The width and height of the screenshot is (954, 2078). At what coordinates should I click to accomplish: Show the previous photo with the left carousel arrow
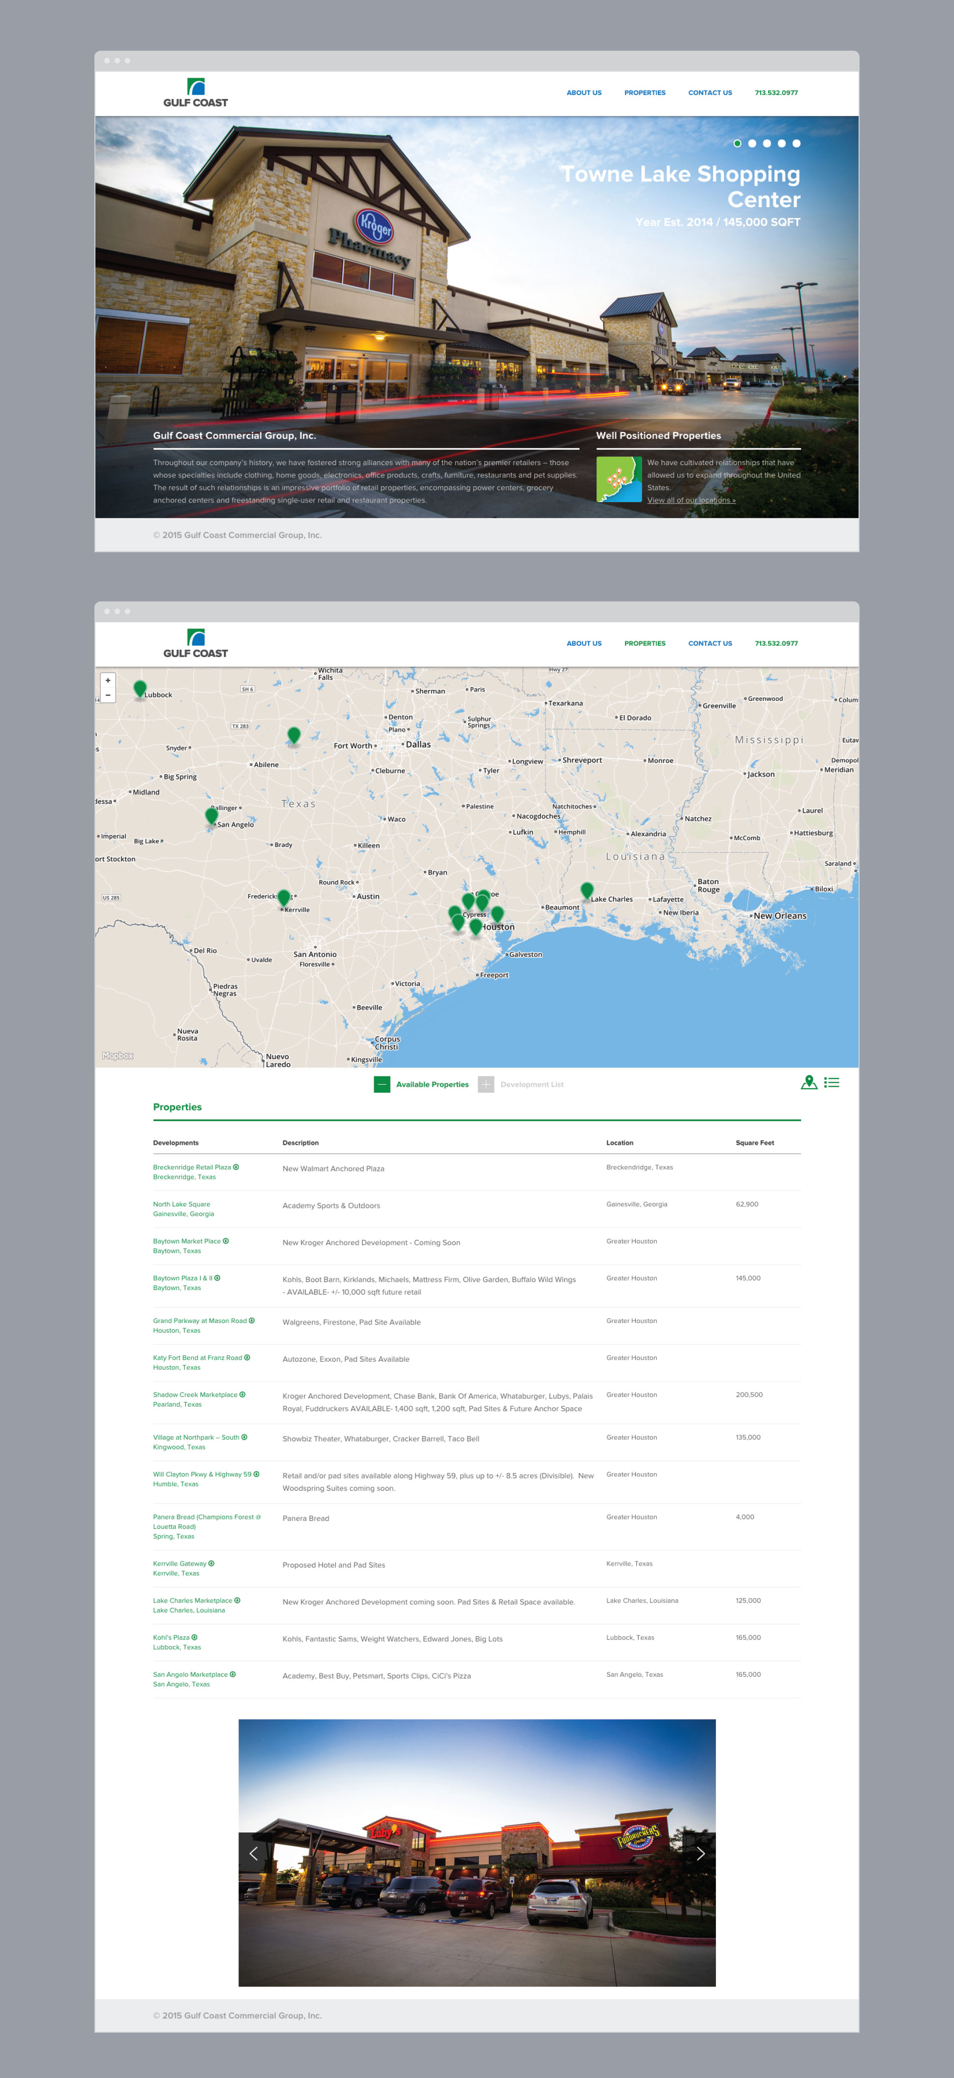(254, 1854)
